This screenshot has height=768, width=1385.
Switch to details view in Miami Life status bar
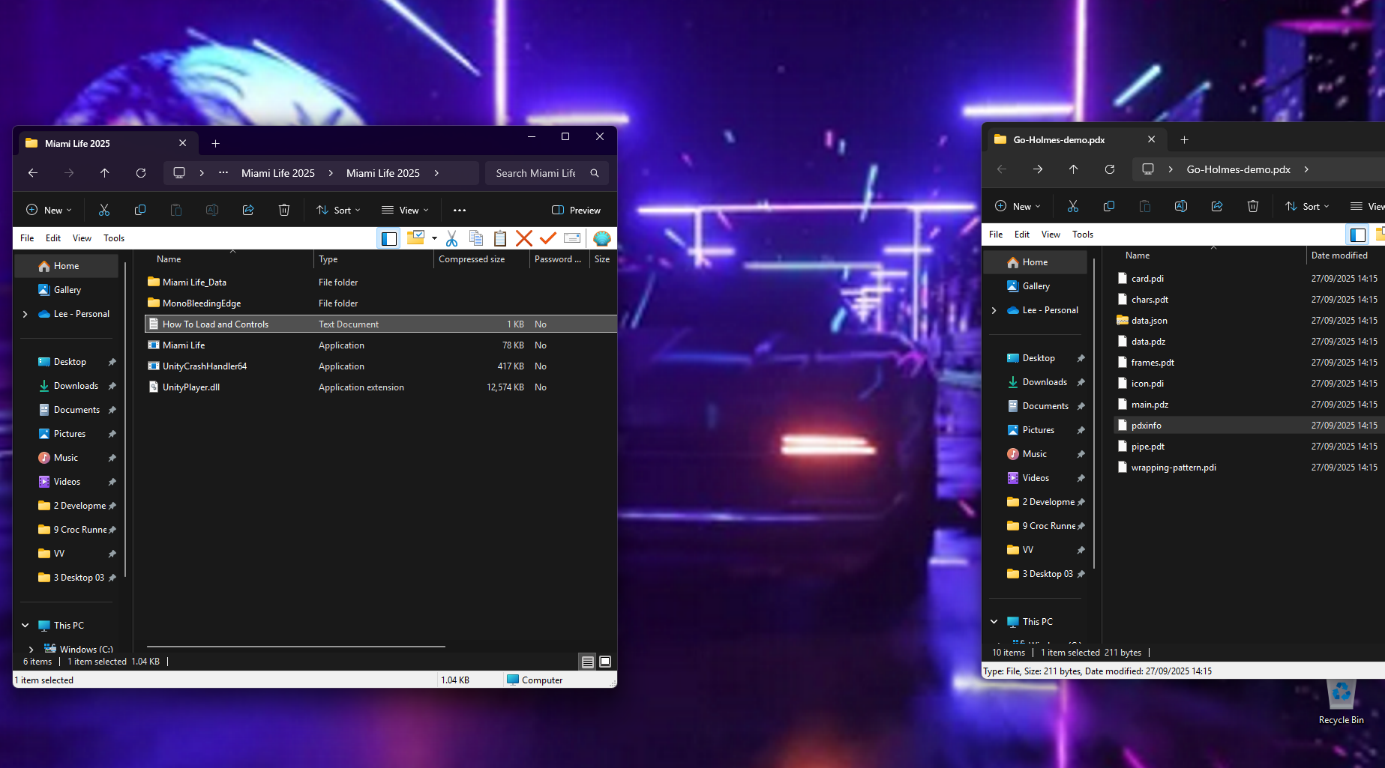[x=588, y=662]
